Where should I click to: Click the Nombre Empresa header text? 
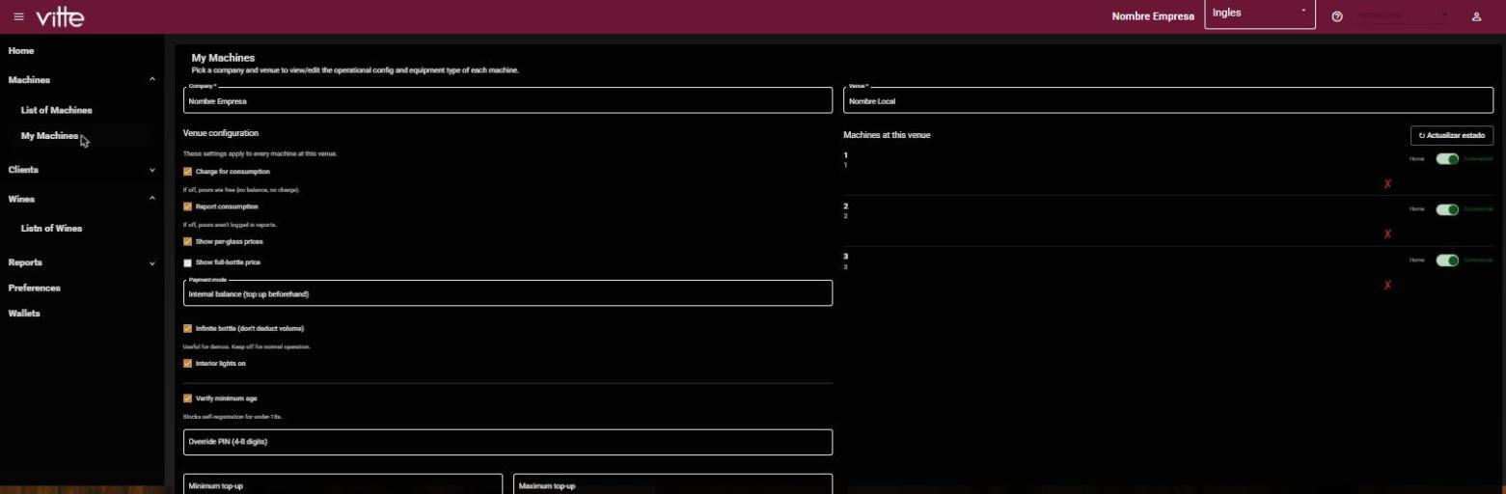(x=1153, y=16)
